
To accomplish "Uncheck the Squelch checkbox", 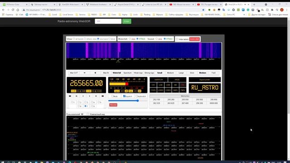I will (124, 96).
